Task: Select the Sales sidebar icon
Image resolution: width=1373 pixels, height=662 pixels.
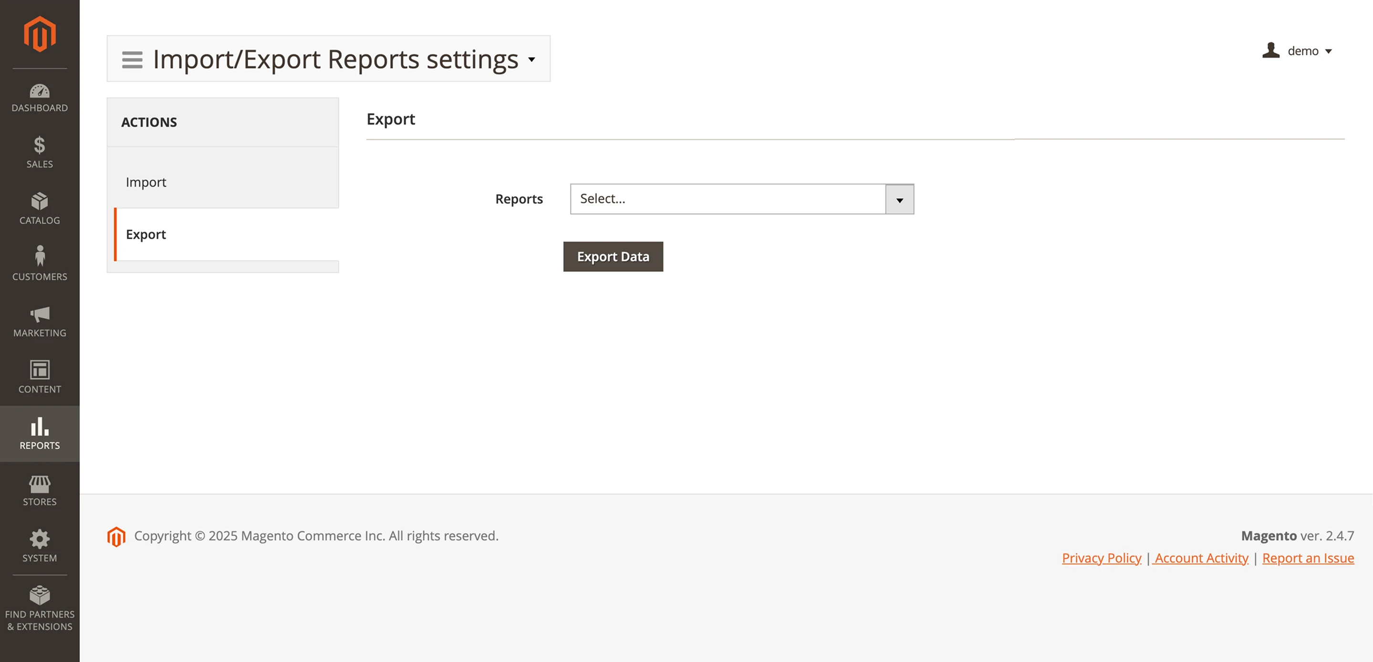Action: 40,154
